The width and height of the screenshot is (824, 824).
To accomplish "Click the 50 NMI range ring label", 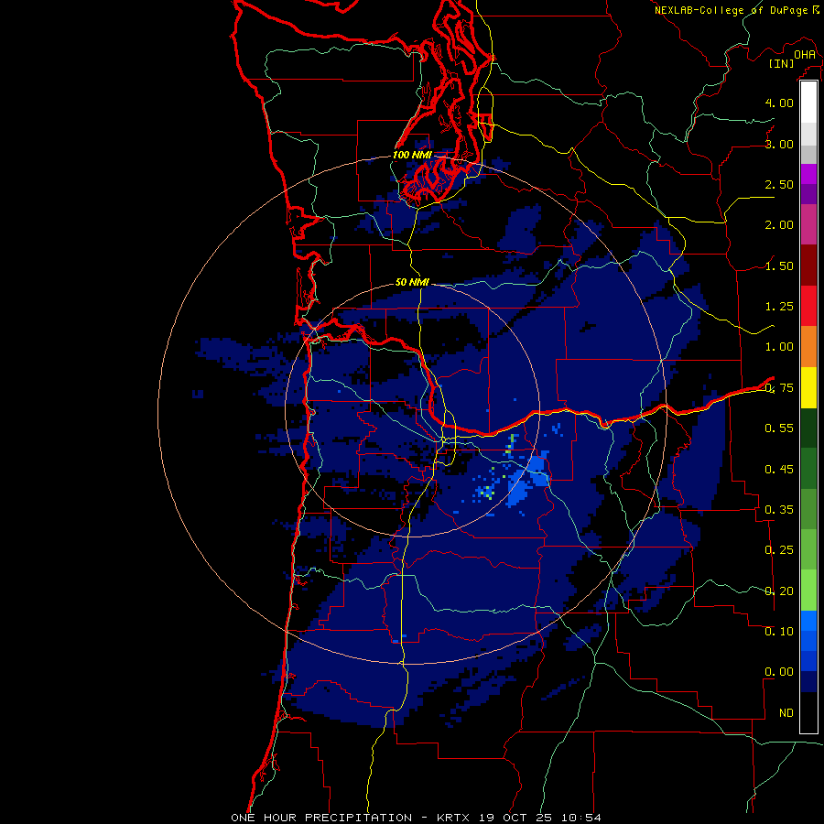I will (x=412, y=282).
